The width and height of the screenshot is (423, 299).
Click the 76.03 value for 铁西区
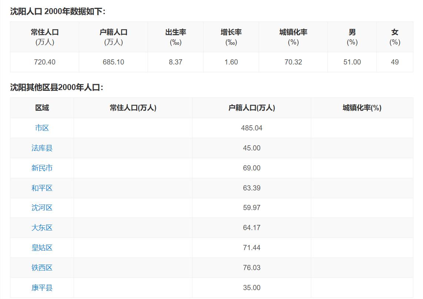coord(252,268)
